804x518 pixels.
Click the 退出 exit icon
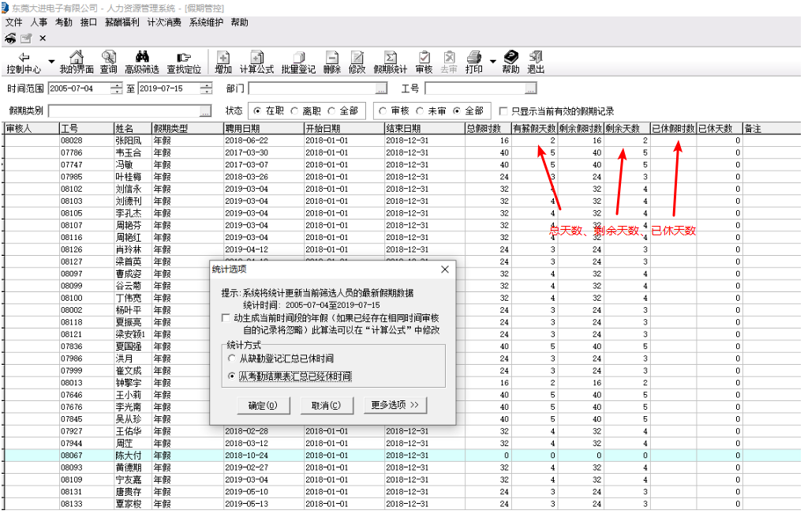coord(536,58)
